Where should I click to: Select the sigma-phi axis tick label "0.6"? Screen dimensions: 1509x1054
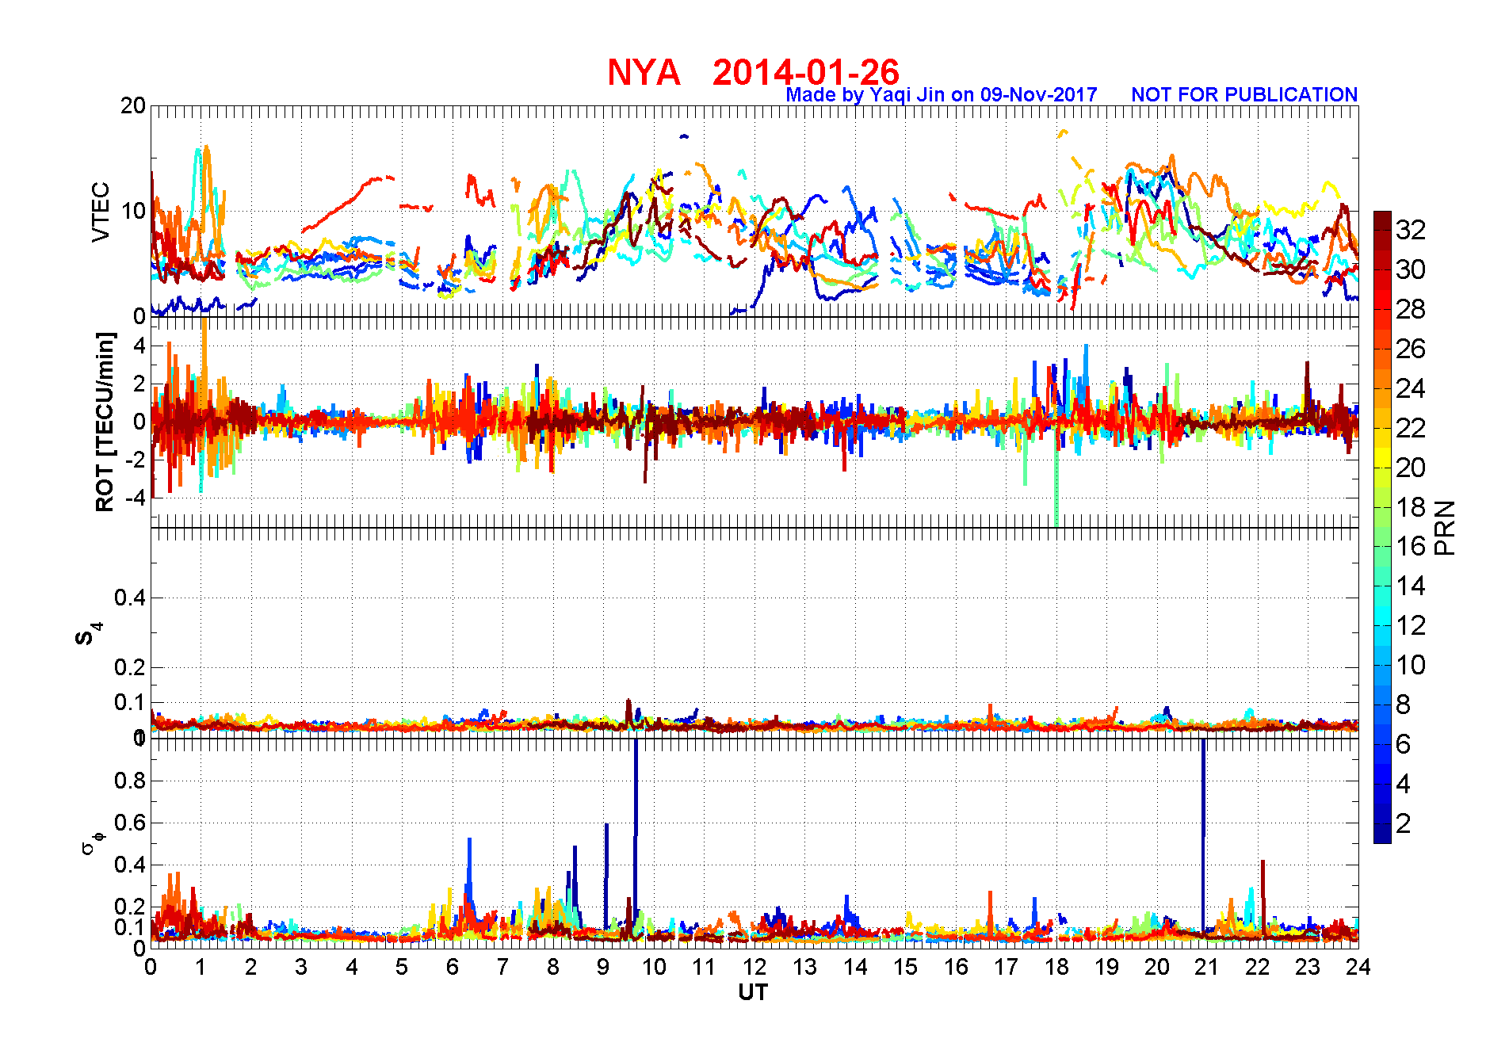(130, 823)
